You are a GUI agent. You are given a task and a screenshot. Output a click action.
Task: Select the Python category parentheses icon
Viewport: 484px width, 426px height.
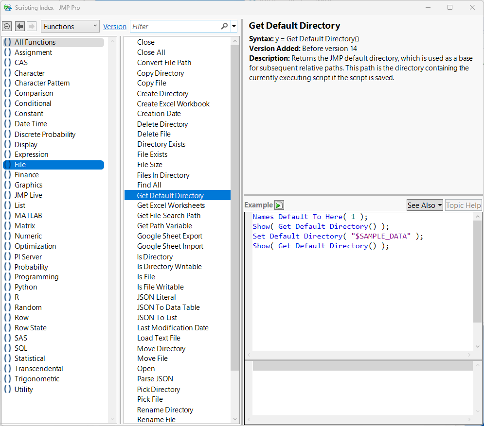tap(7, 287)
